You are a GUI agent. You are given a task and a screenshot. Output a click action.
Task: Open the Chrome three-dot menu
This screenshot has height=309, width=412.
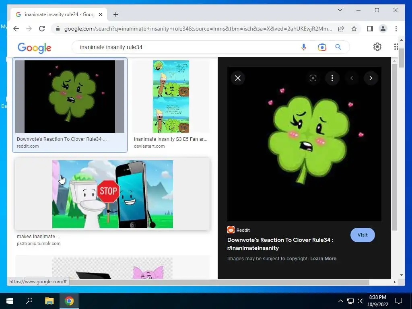pyautogui.click(x=396, y=29)
